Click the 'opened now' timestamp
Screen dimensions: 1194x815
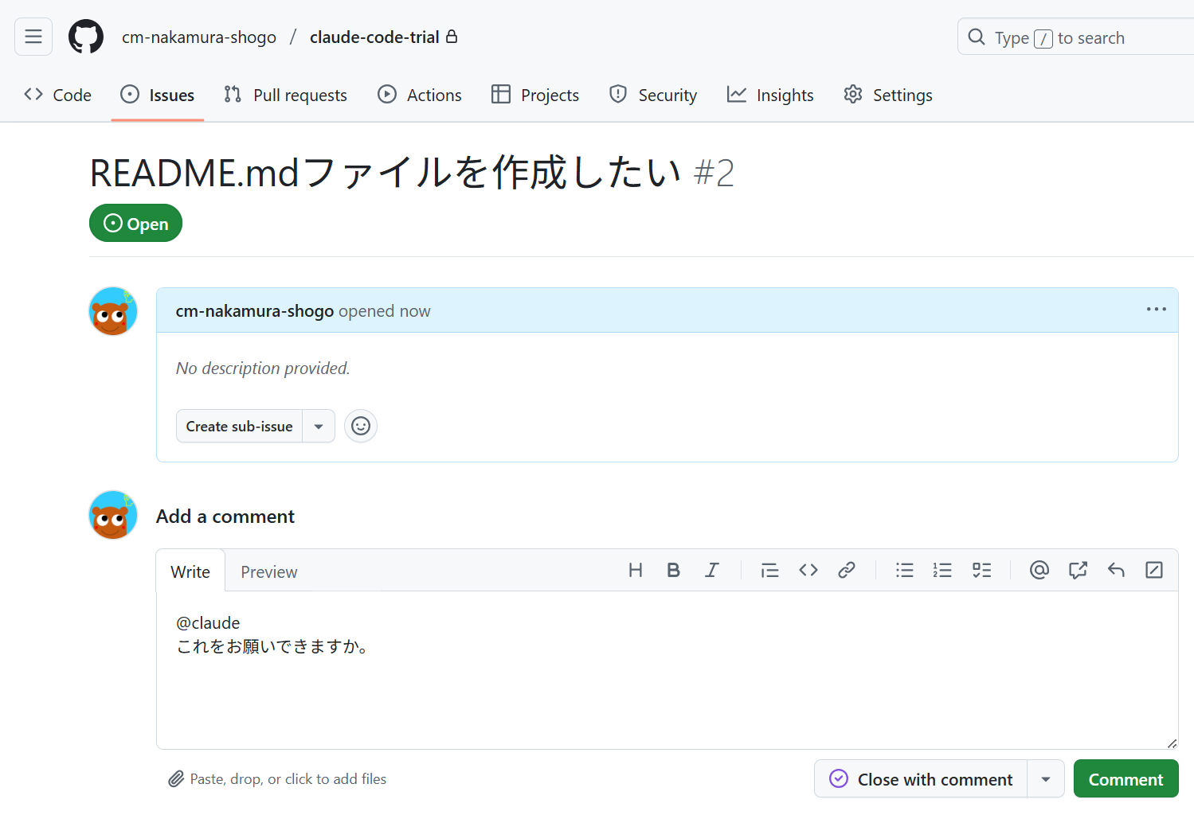385,311
